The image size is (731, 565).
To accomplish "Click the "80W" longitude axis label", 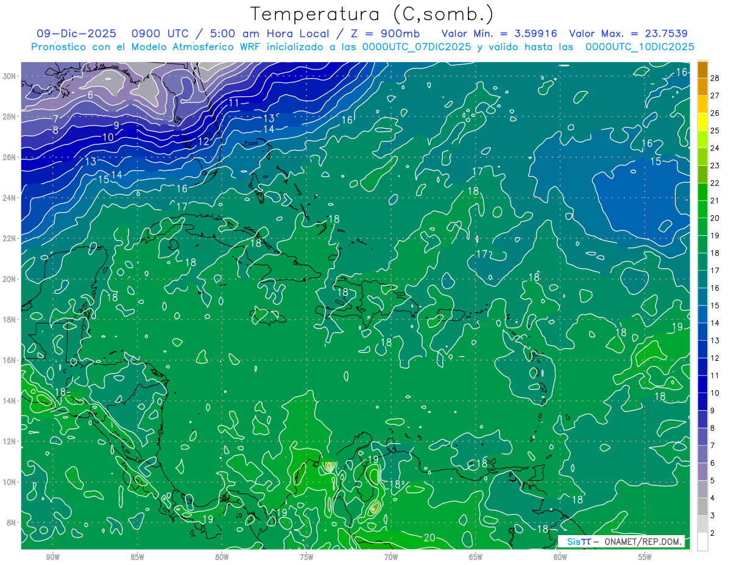I will [222, 557].
